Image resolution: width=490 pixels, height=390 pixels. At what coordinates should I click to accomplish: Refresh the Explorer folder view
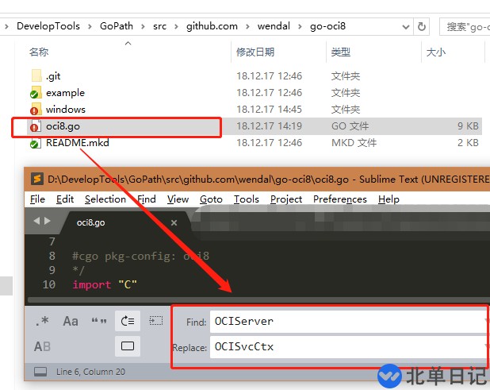pos(422,26)
